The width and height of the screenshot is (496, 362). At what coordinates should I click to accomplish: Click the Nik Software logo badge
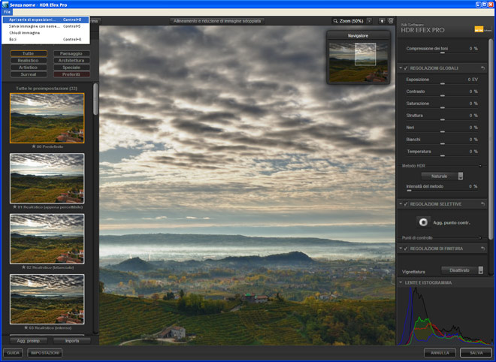(x=479, y=30)
